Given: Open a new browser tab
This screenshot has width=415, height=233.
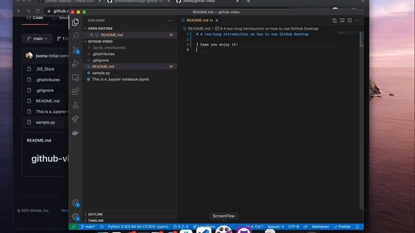Looking at the screenshot, I should (248, 1).
